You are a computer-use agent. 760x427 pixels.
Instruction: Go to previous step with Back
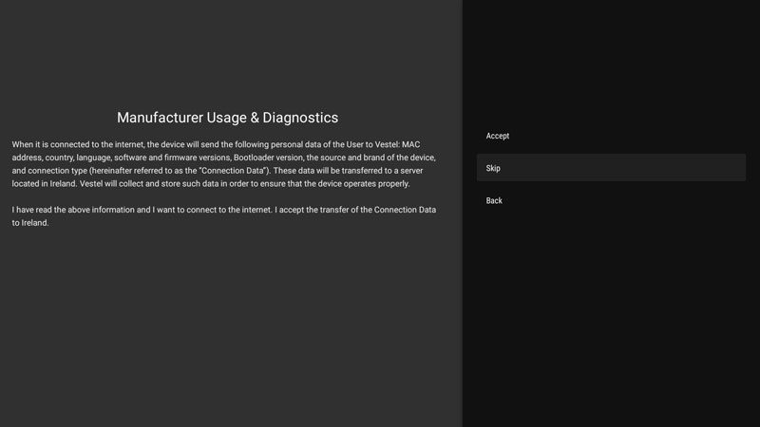point(494,200)
